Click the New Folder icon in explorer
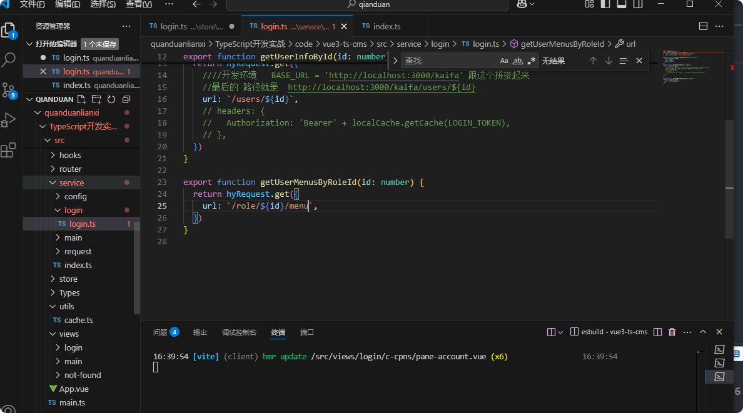743x413 pixels. coord(96,99)
